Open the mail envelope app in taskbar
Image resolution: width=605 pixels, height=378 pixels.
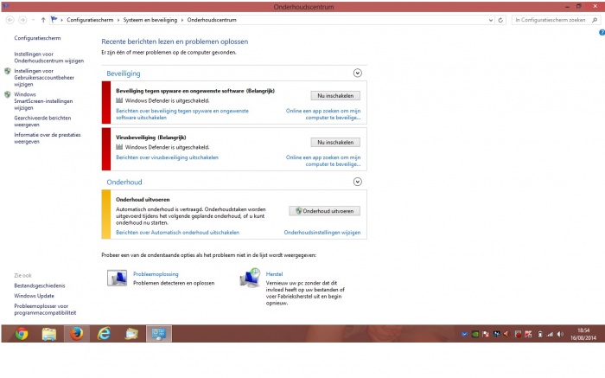(x=131, y=334)
